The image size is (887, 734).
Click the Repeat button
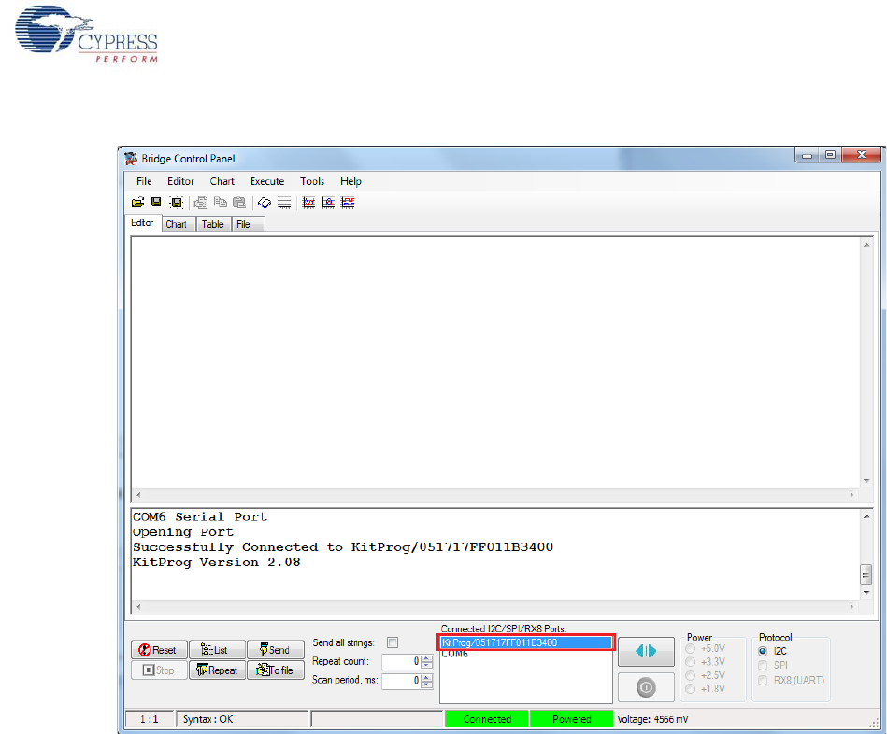[x=217, y=670]
